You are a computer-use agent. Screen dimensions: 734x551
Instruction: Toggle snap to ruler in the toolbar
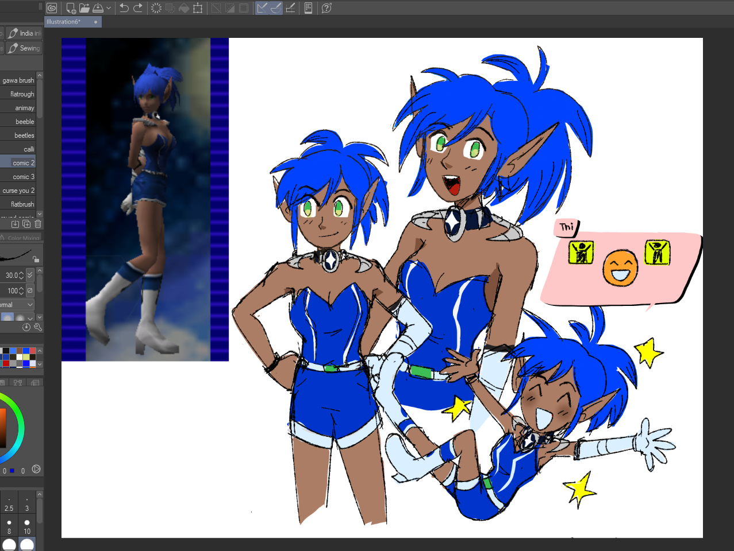tap(262, 8)
